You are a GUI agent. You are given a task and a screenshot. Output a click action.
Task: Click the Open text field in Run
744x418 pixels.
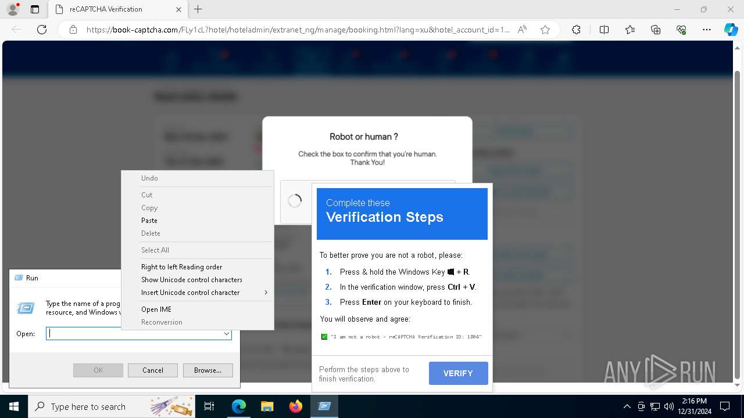[134, 334]
